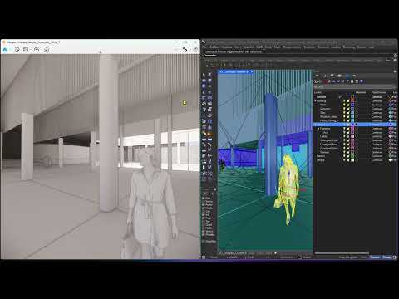Toggle visibility bulb of Lights layer

click(344, 136)
